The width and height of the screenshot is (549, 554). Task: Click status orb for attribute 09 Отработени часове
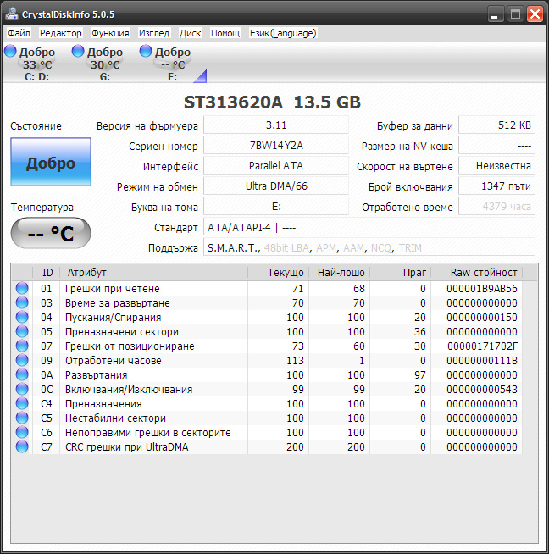click(22, 360)
